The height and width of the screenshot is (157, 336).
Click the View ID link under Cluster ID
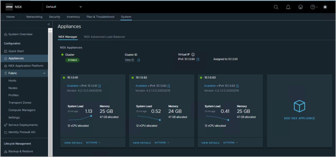(129, 60)
